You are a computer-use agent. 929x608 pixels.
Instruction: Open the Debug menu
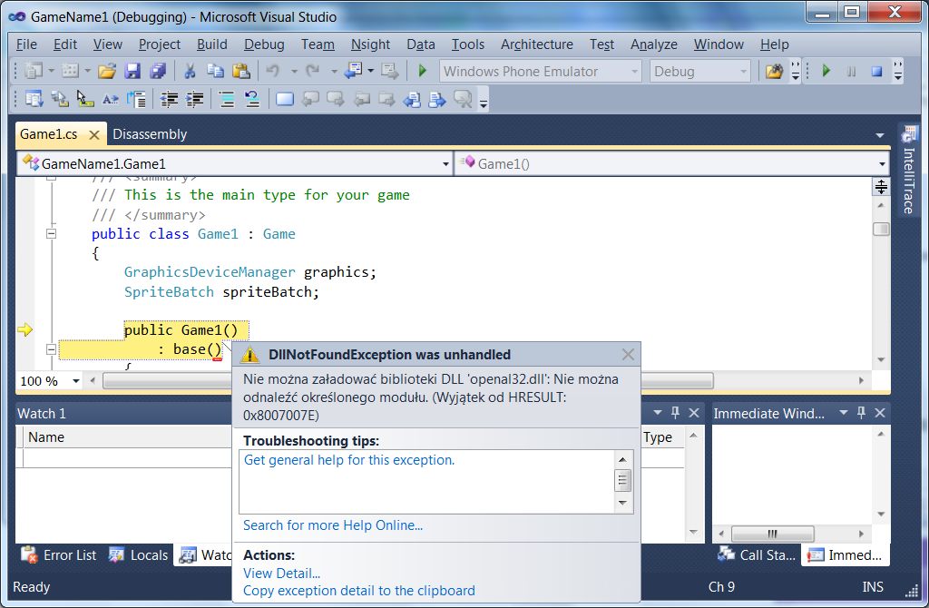tap(263, 44)
